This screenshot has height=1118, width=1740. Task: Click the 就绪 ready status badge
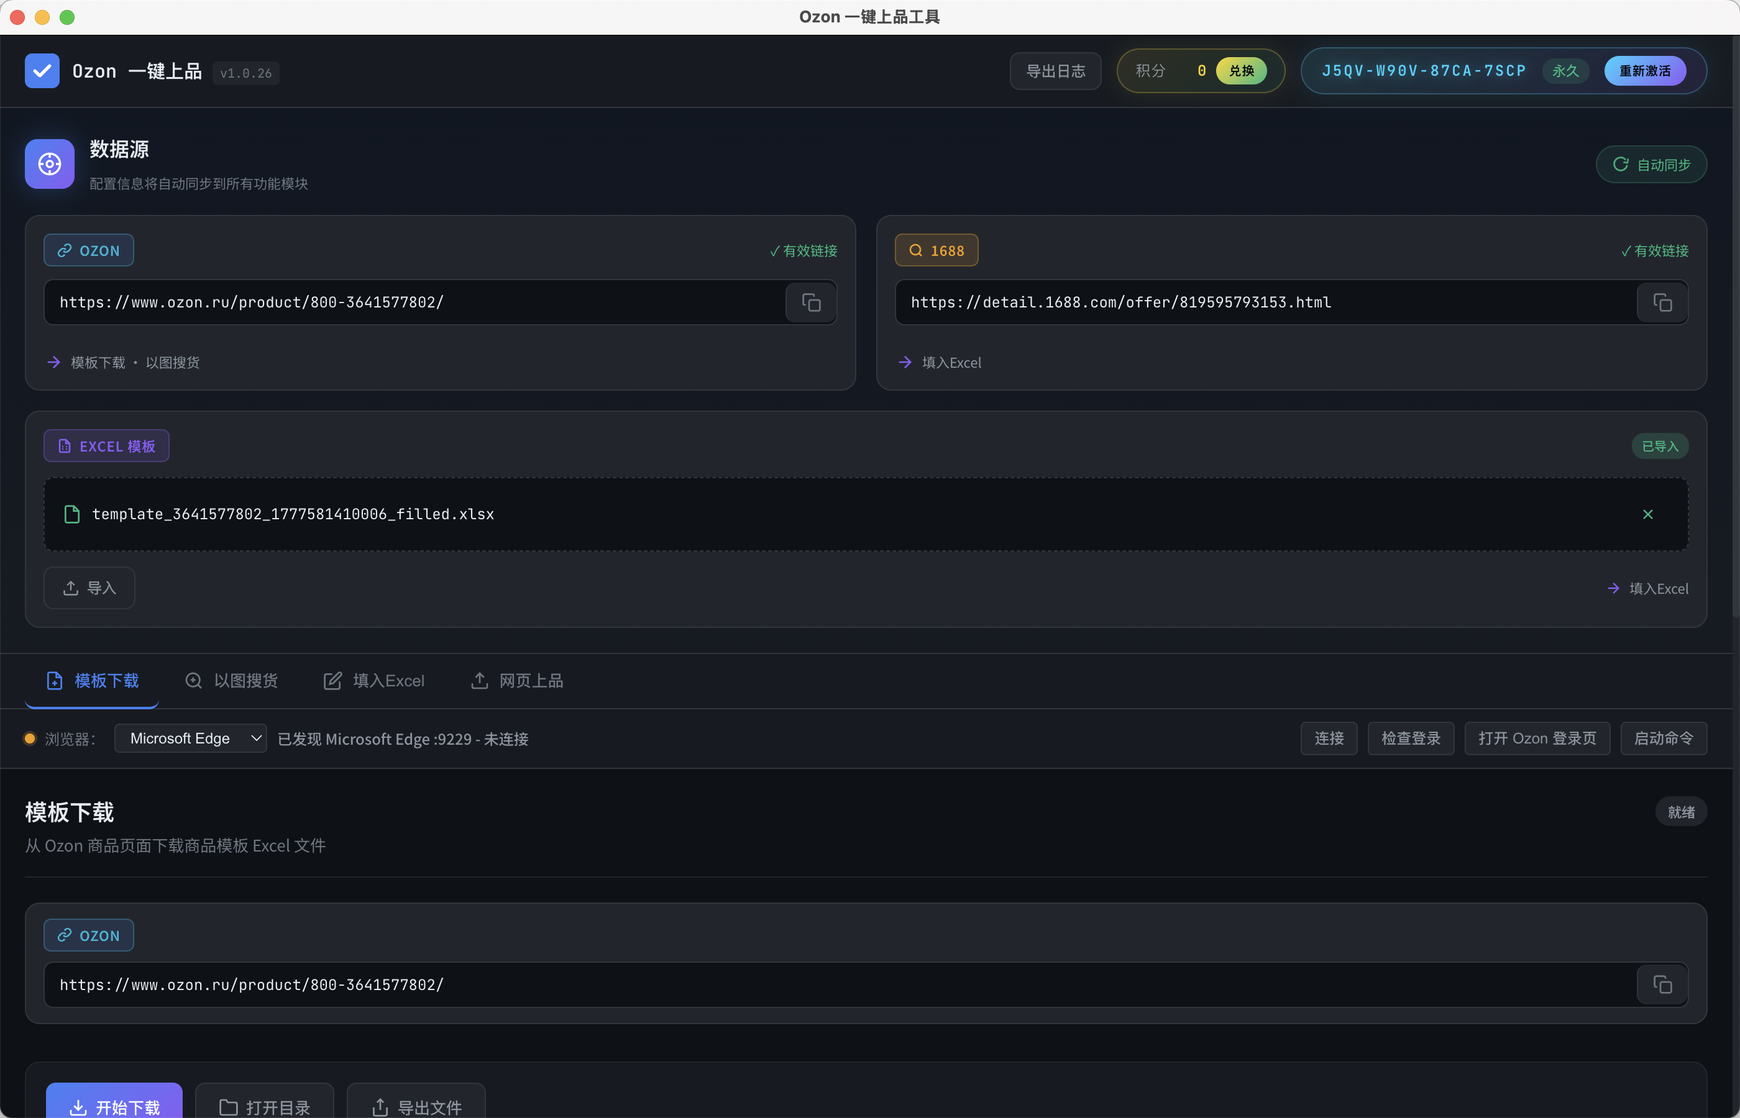tap(1680, 812)
